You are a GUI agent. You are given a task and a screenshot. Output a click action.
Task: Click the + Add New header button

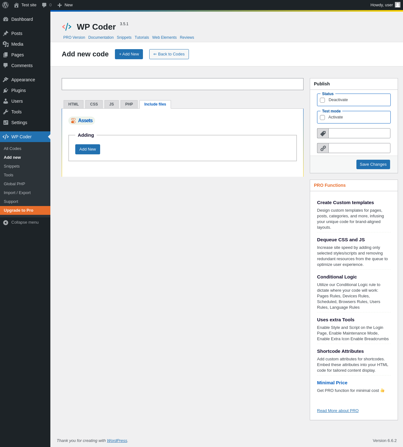[x=129, y=54]
